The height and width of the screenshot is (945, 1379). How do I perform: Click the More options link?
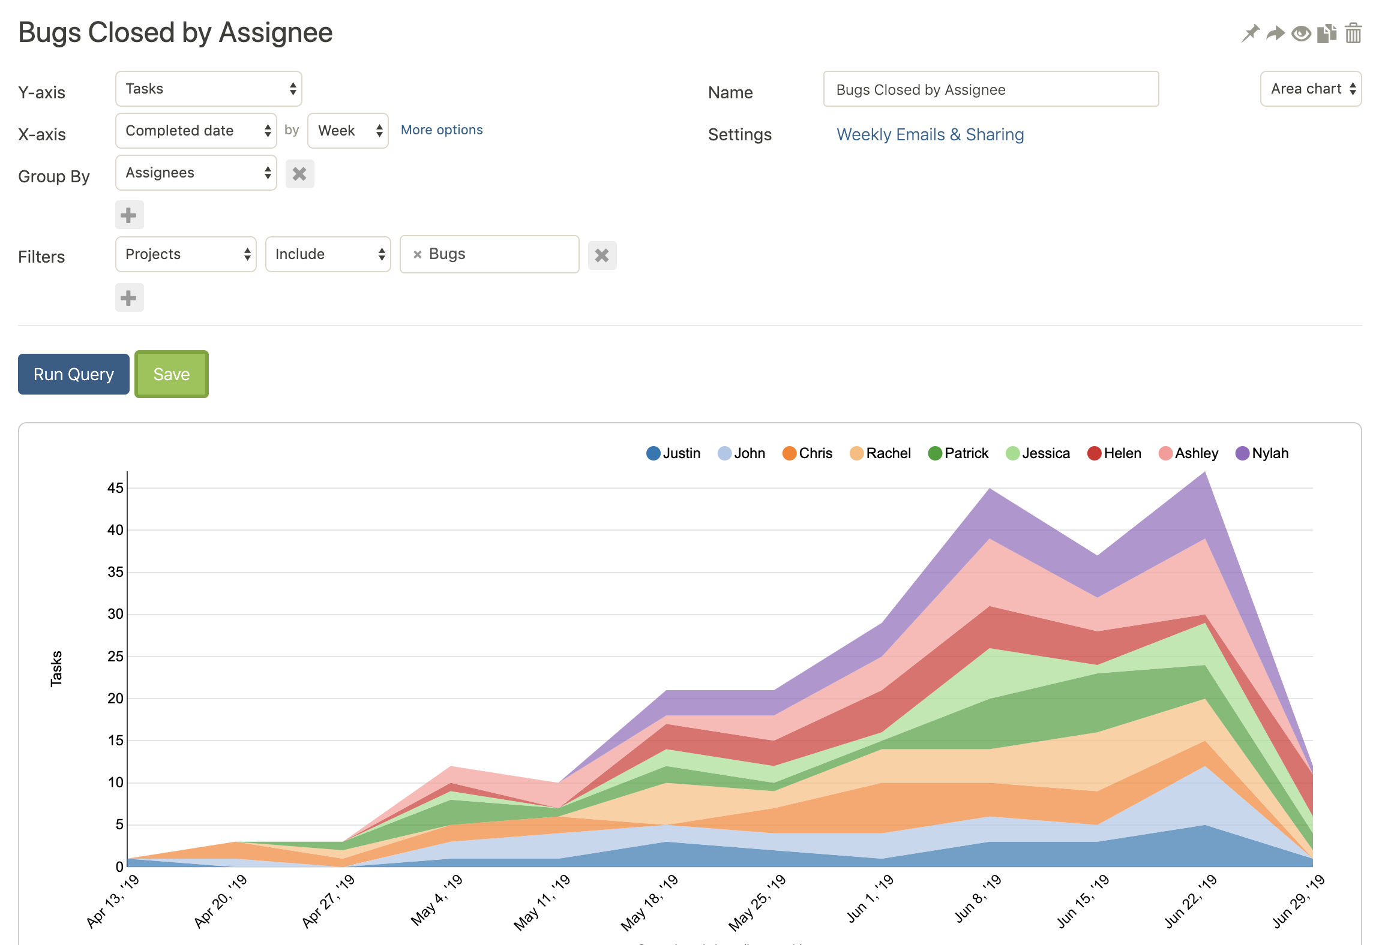coord(442,130)
